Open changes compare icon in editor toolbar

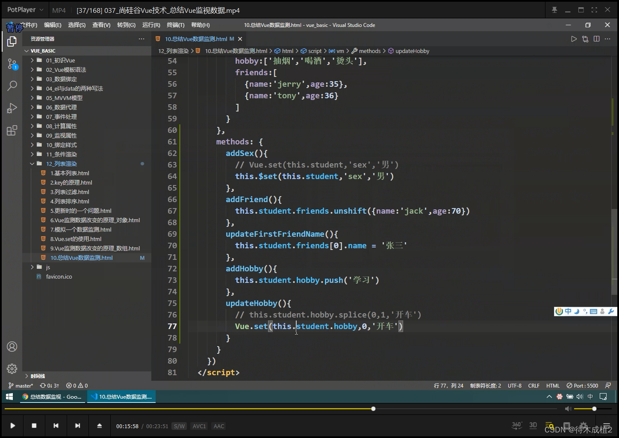(x=585, y=39)
